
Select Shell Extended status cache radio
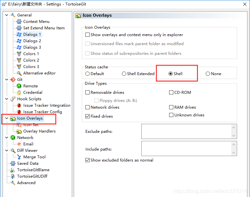coord(124,74)
